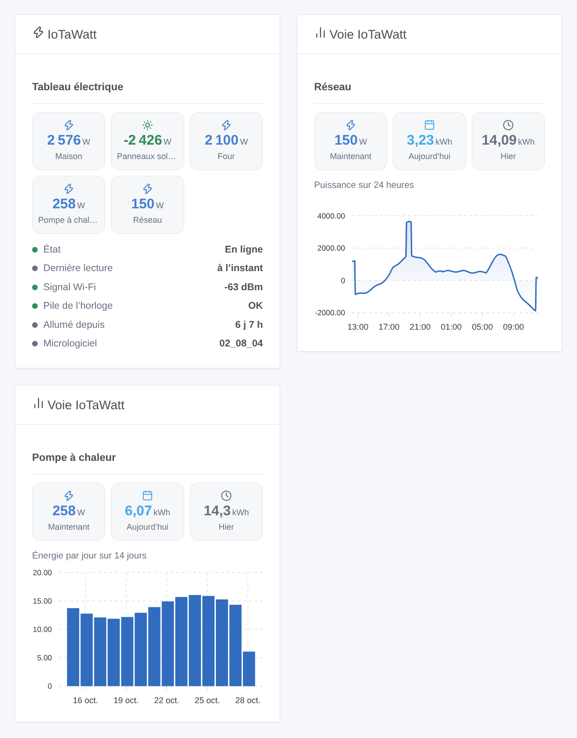Click the power peak in the 24-hour line chart
577x738 pixels.
[409, 222]
